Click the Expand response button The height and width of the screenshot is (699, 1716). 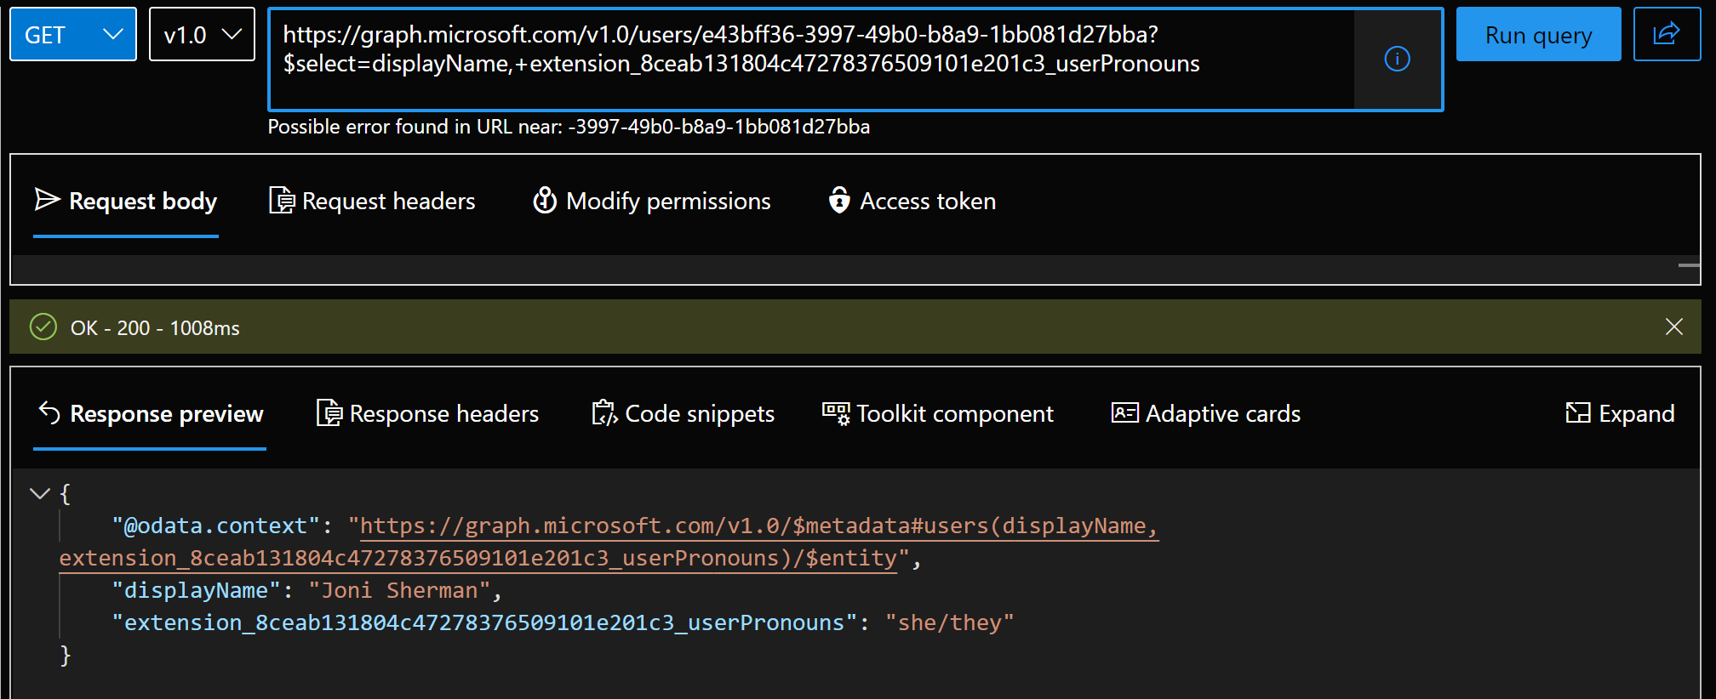coord(1620,414)
